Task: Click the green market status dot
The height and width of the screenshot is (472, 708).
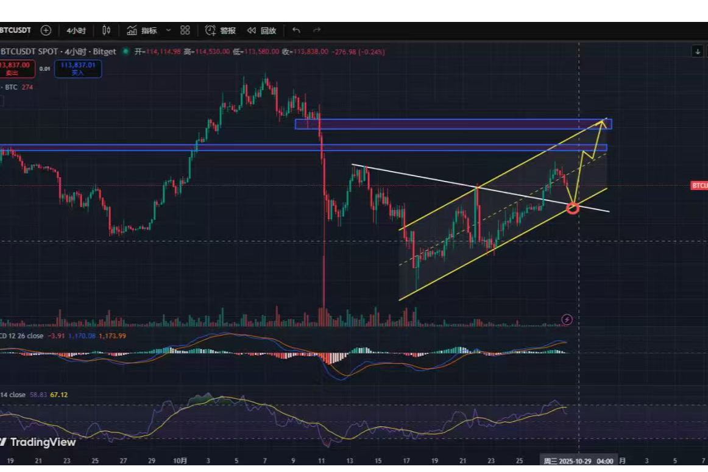Action: pos(126,52)
